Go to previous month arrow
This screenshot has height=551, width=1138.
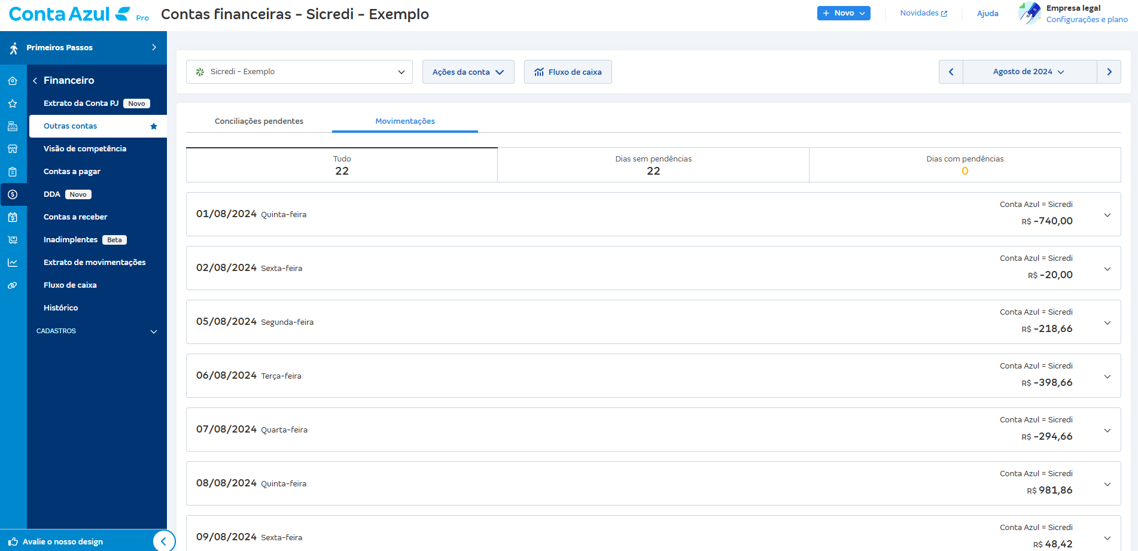point(951,72)
